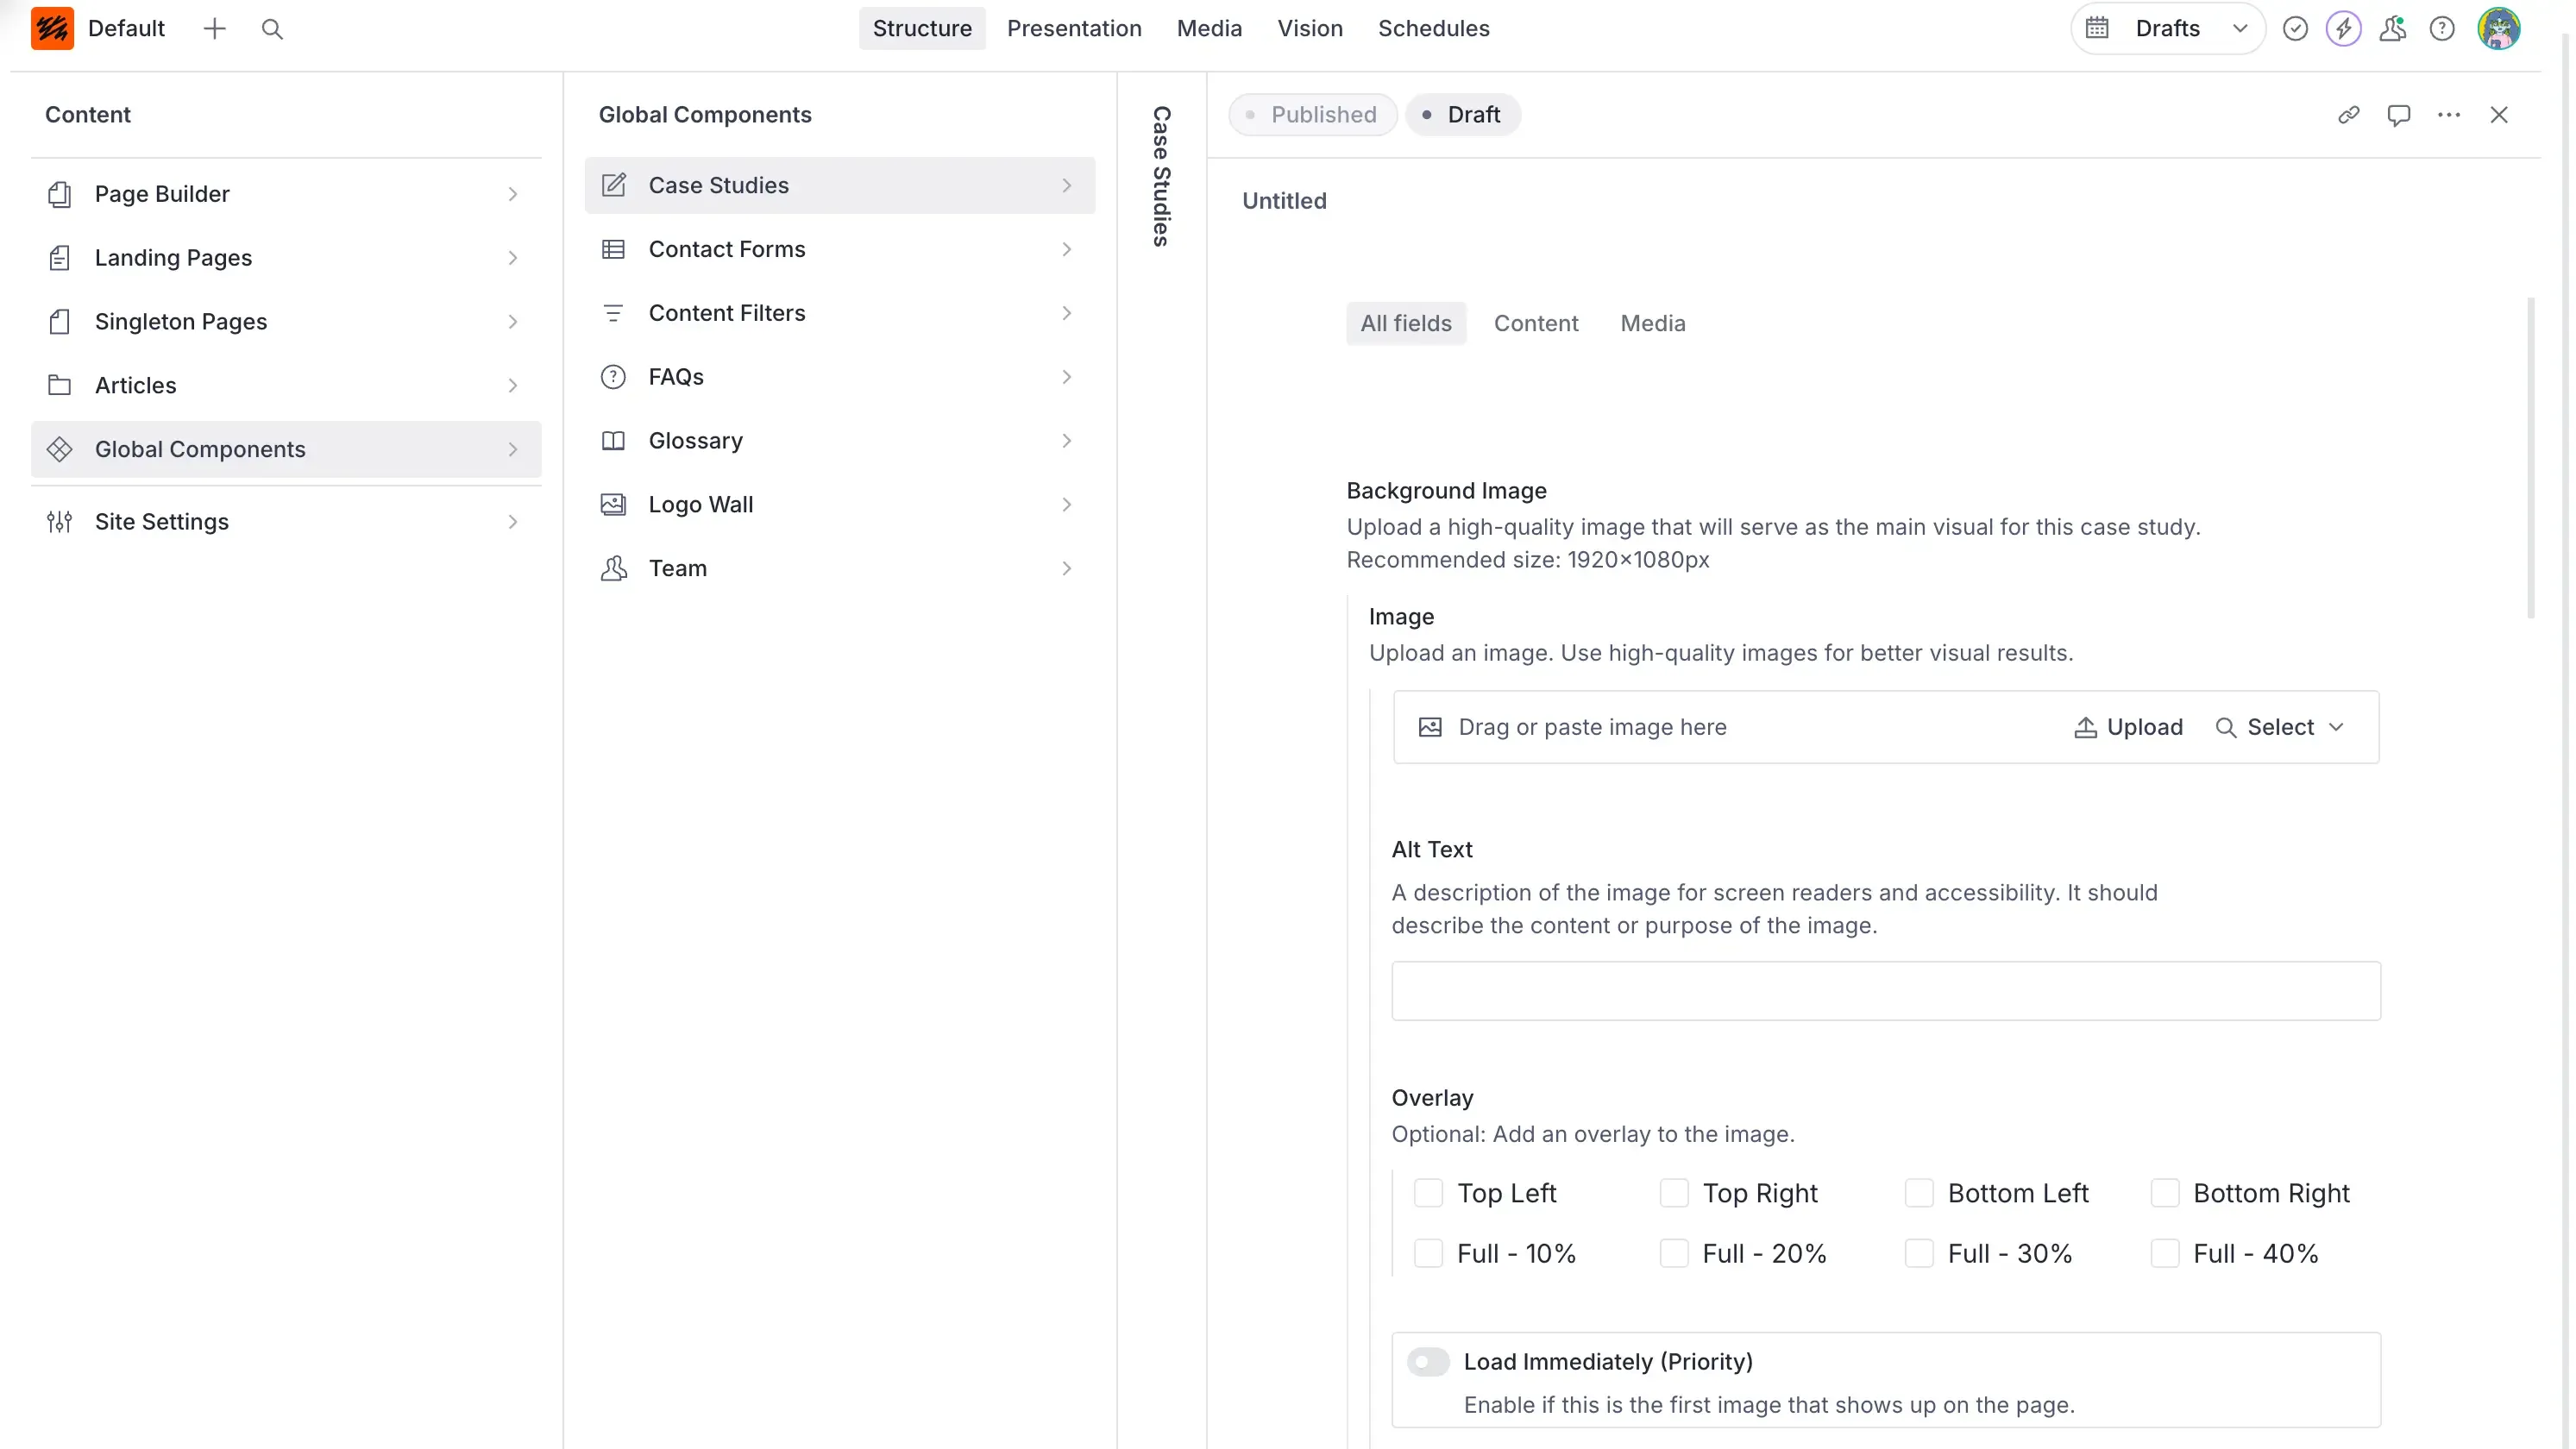Create a new document with the plus icon
This screenshot has width=2576, height=1449.
pos(214,29)
